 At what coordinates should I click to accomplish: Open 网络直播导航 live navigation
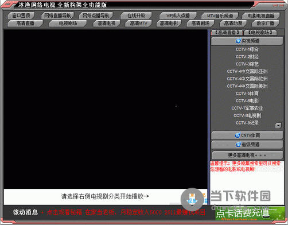click(x=57, y=15)
